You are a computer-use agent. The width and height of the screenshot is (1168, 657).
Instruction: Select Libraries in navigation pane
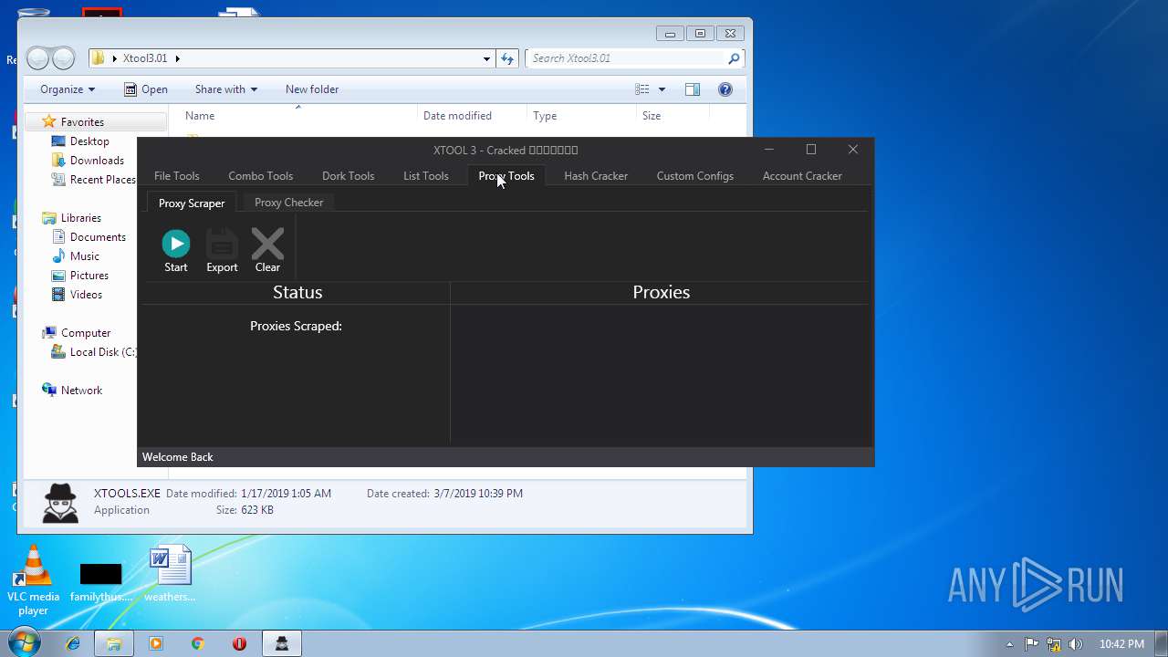point(80,218)
